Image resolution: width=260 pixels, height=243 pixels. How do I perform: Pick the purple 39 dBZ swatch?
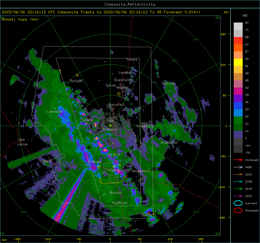coord(238,98)
